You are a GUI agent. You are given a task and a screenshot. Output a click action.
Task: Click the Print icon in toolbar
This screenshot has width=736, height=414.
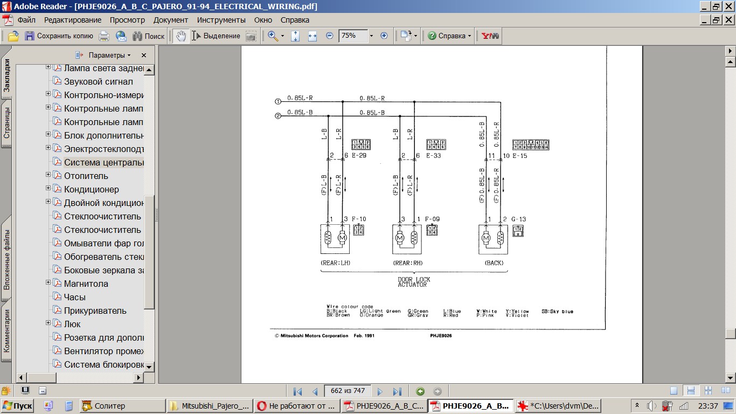coord(104,36)
